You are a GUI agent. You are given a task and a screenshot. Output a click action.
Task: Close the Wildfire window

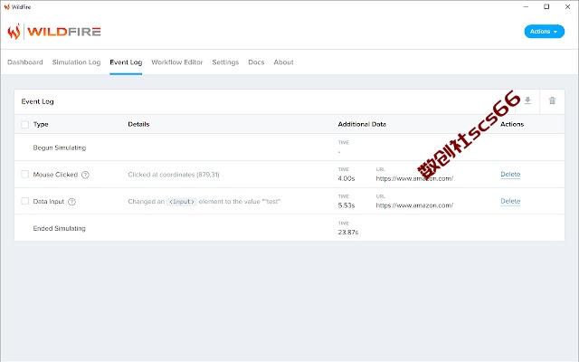(567, 6)
